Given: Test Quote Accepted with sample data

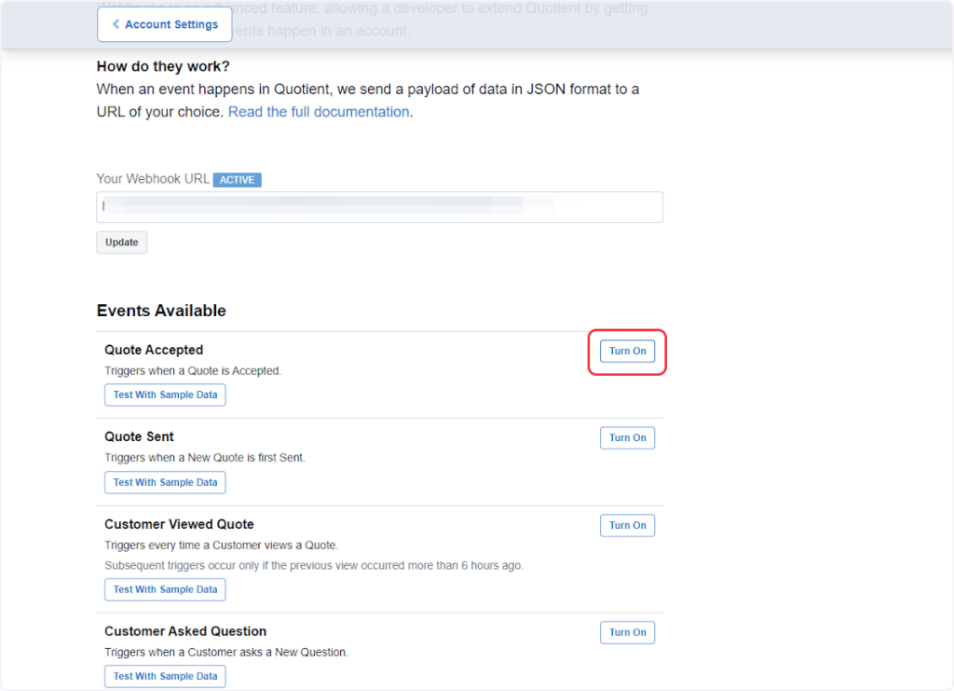Looking at the screenshot, I should (x=165, y=395).
